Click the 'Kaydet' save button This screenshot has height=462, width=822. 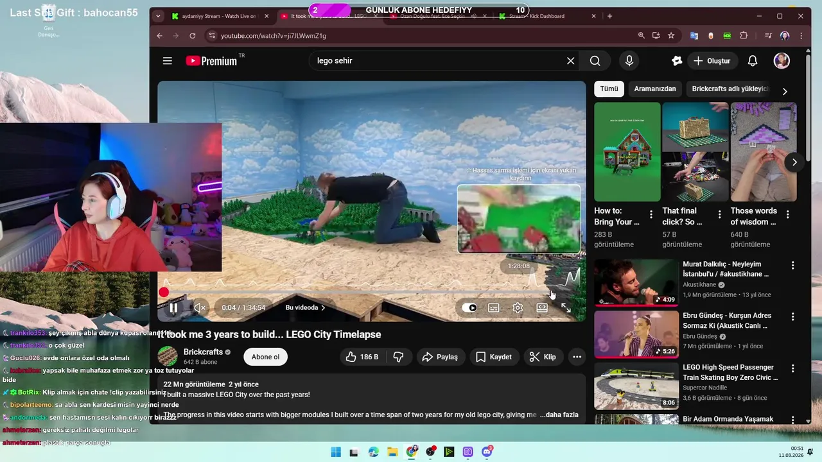(494, 357)
